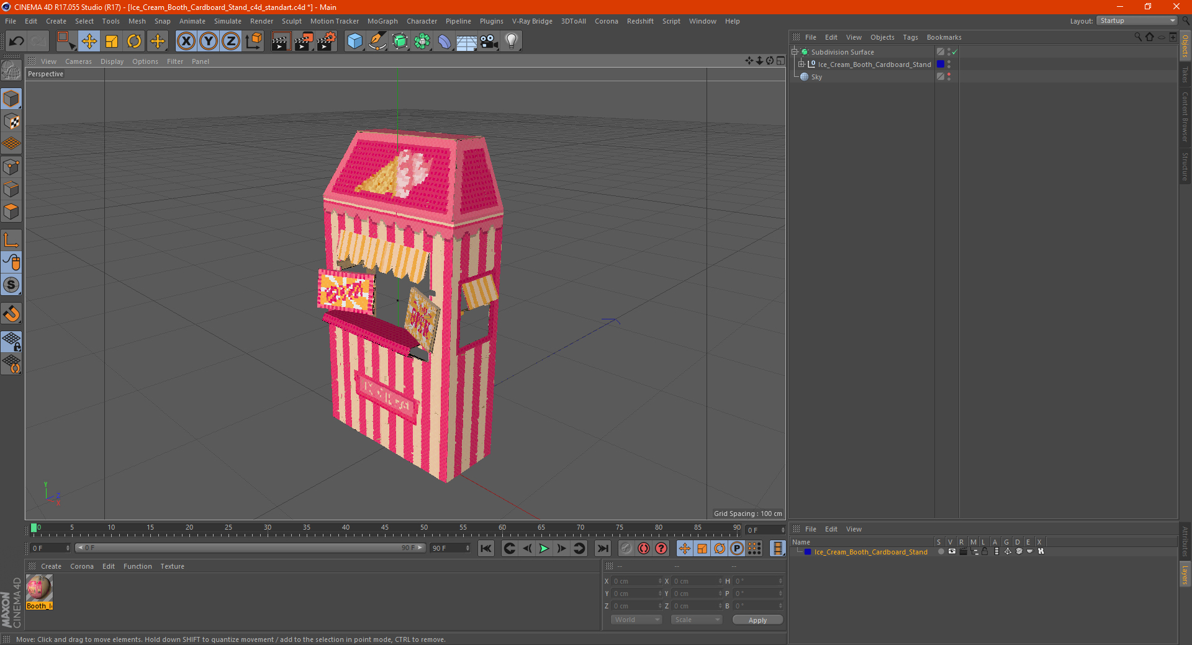Enable Texture mode checkerboard icon

click(x=11, y=122)
